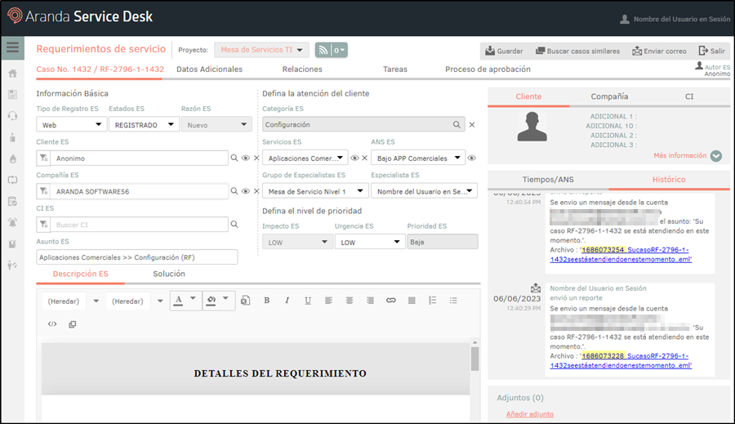Clear the Servicios ES selection with X
Image resolution: width=735 pixels, height=424 pixels.
pyautogui.click(x=365, y=158)
